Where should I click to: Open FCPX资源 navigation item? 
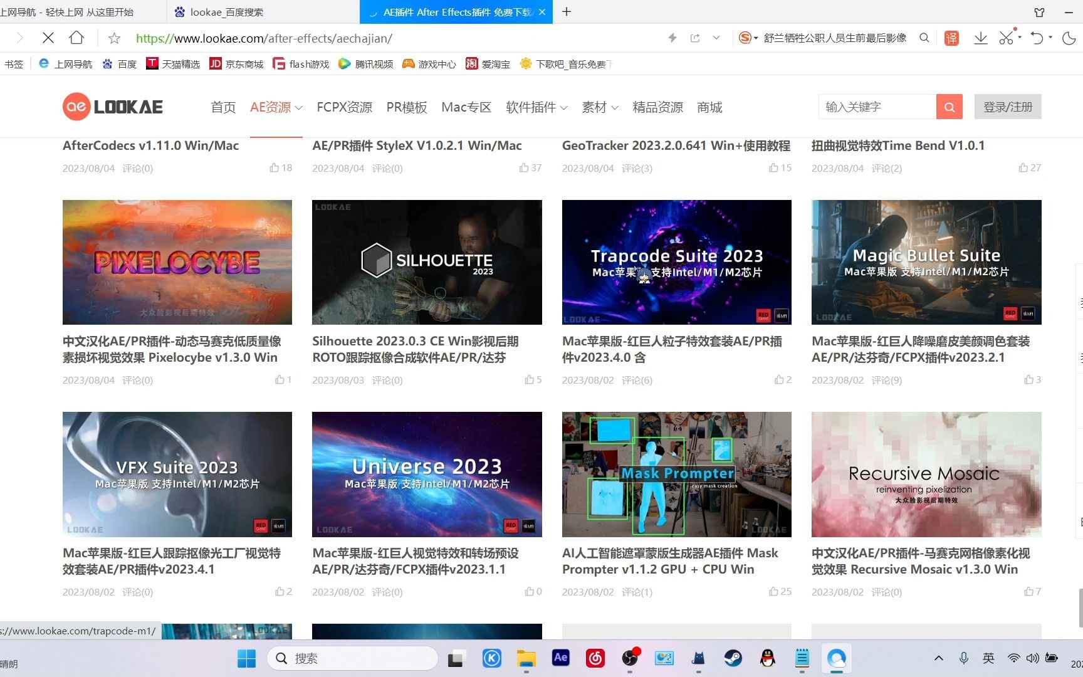344,107
